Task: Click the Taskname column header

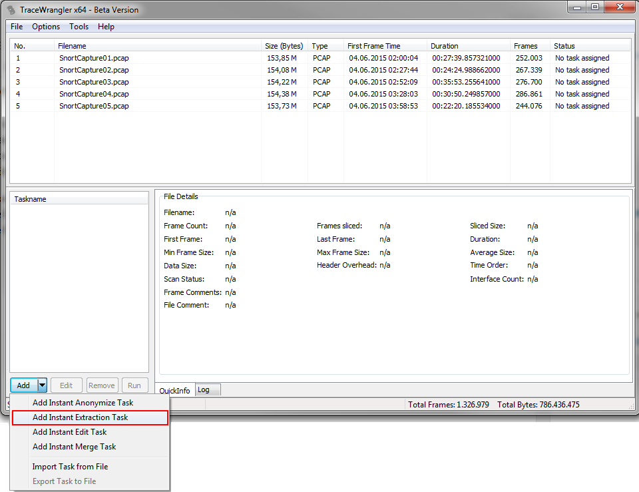Action: pos(79,199)
